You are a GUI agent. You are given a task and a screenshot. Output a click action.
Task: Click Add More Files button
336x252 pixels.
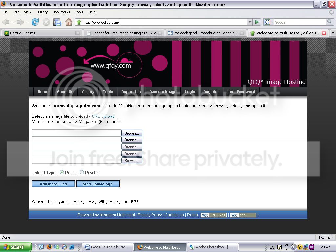[x=53, y=184]
